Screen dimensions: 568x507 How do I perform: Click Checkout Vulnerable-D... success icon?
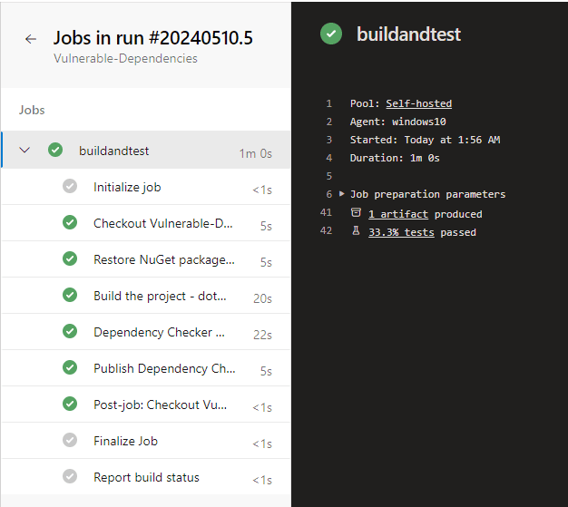click(70, 222)
